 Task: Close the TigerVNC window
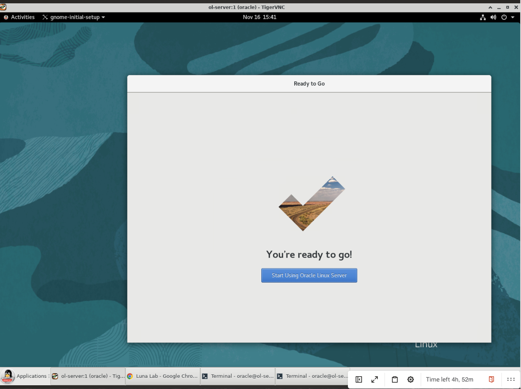(x=516, y=7)
